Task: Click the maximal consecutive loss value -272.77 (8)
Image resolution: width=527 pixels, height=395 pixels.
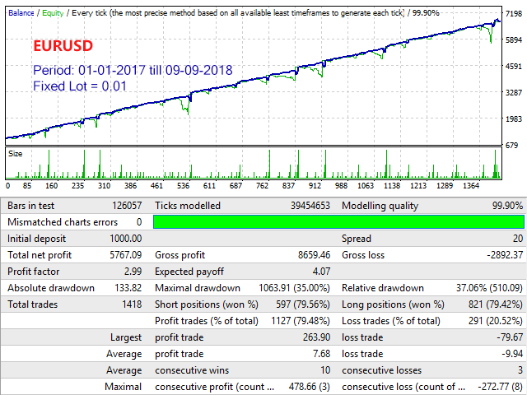Action: (501, 387)
